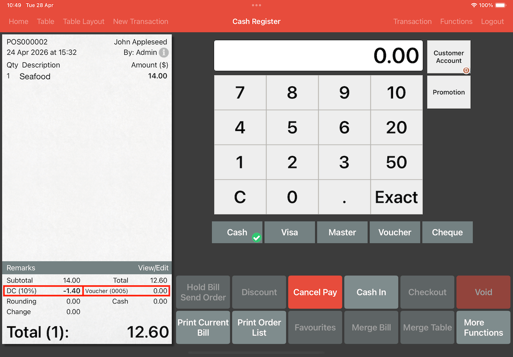Open the three-dot multitasking menu at top
The width and height of the screenshot is (513, 357).
pyautogui.click(x=256, y=5)
